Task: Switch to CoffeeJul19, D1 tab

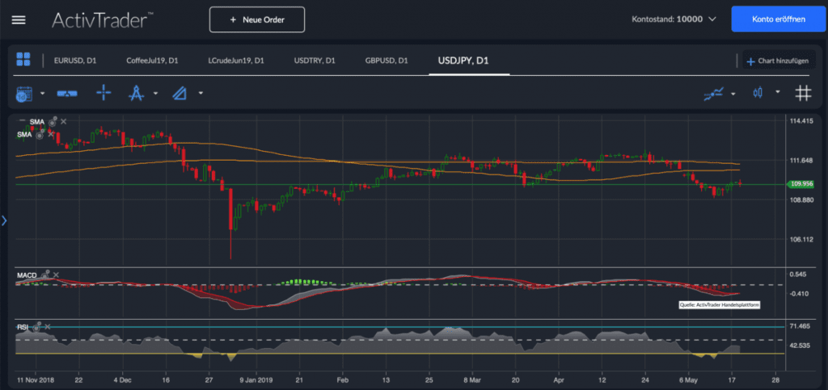Action: [x=152, y=61]
